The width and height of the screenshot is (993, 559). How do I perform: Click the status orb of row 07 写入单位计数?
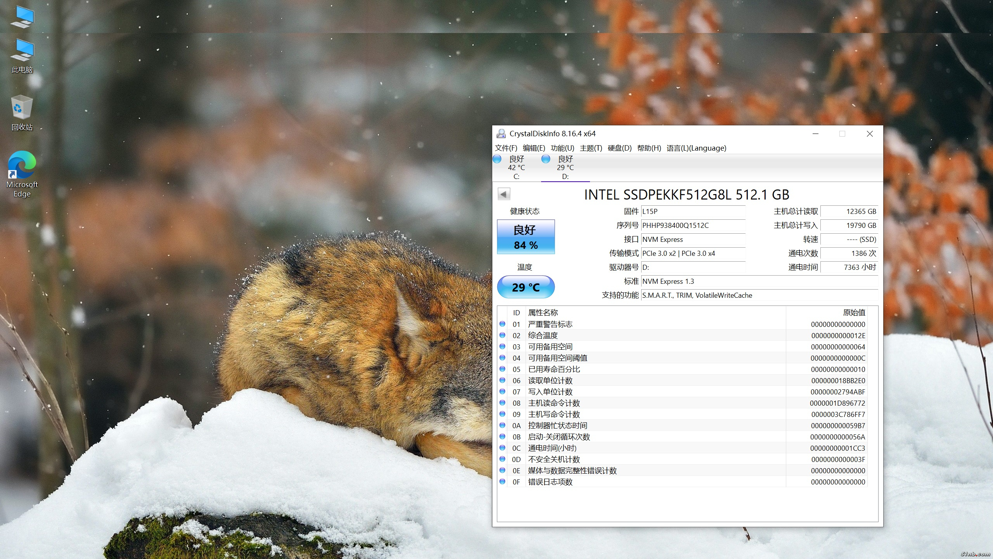coord(502,391)
